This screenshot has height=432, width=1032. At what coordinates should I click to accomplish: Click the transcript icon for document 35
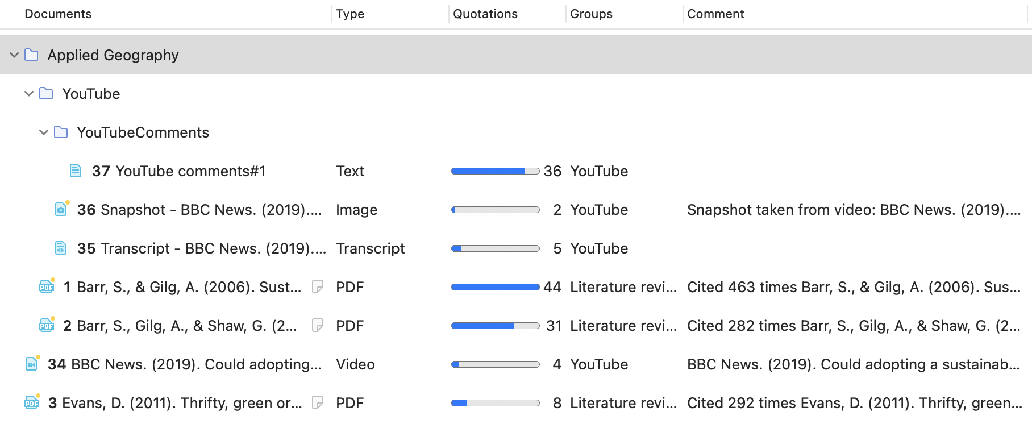click(x=61, y=248)
